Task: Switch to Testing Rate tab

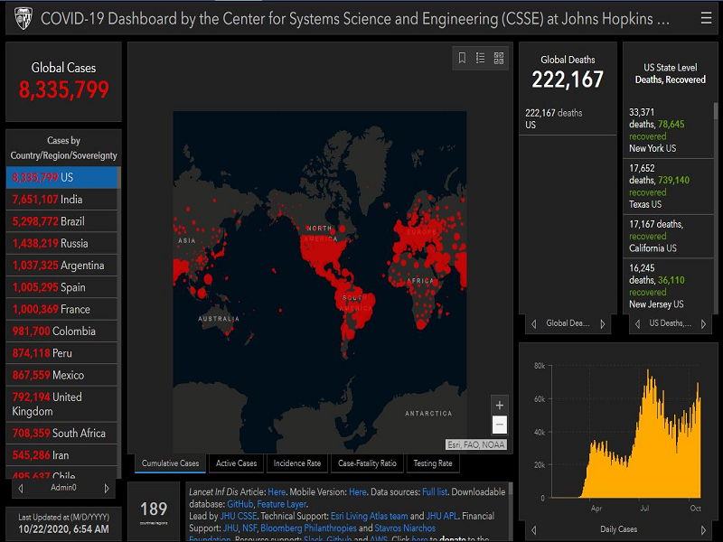Action: (x=433, y=463)
